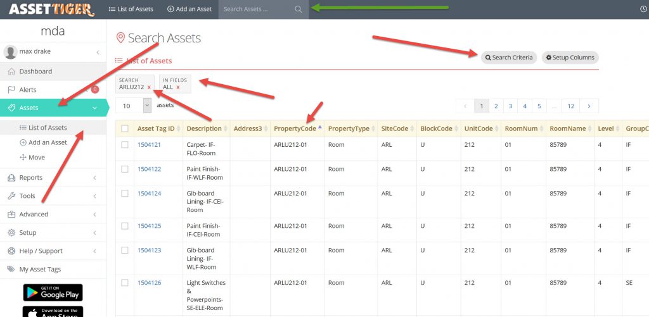Select the checkbox for asset 1504125

(x=125, y=226)
